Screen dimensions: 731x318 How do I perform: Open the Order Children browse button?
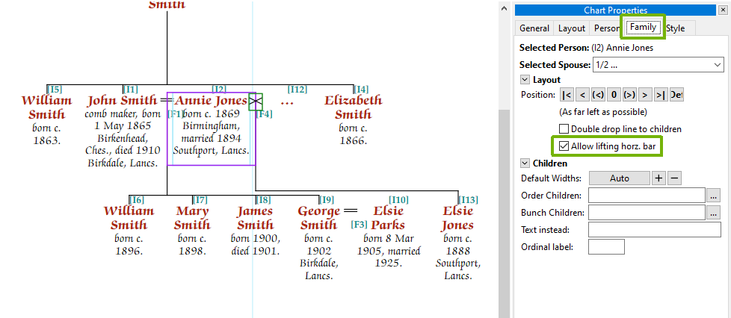click(x=714, y=196)
